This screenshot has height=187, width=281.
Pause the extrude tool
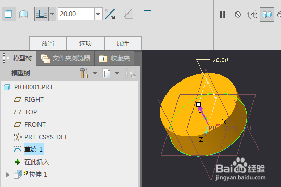[222, 15]
